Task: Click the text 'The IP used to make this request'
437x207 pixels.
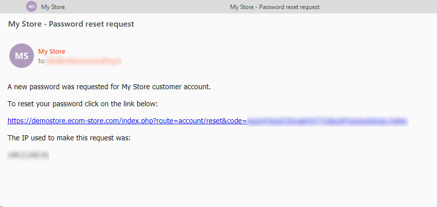Action: click(x=69, y=138)
